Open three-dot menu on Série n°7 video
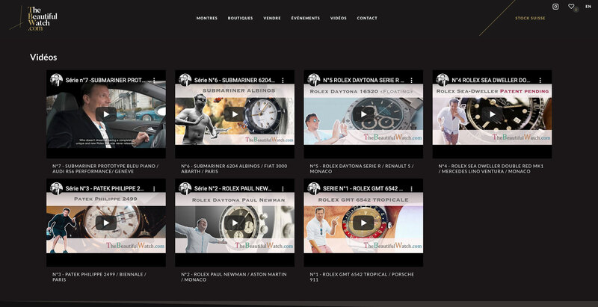The height and width of the screenshot is (307, 598). coord(155,80)
